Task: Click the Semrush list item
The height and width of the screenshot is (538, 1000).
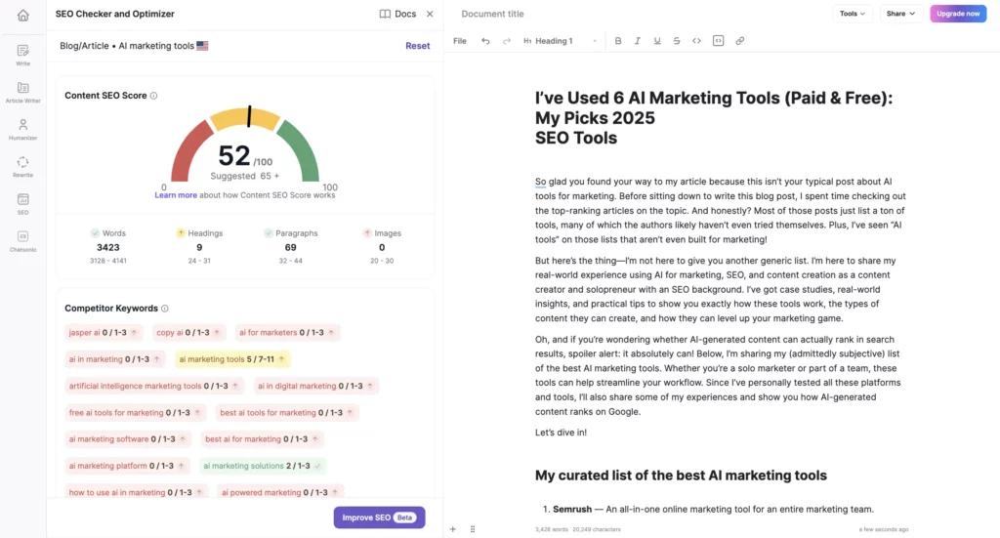Action: click(713, 510)
